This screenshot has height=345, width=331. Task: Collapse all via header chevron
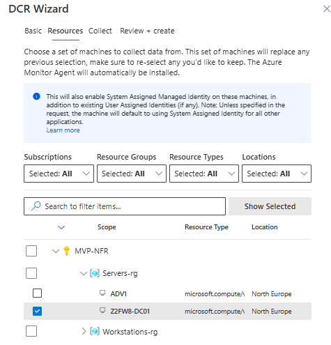61,227
